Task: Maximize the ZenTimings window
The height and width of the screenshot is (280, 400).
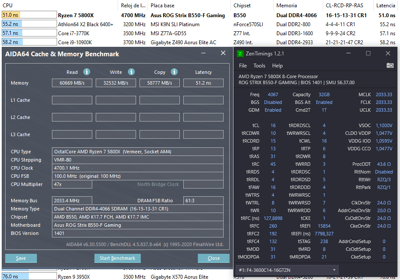Action: [x=368, y=53]
